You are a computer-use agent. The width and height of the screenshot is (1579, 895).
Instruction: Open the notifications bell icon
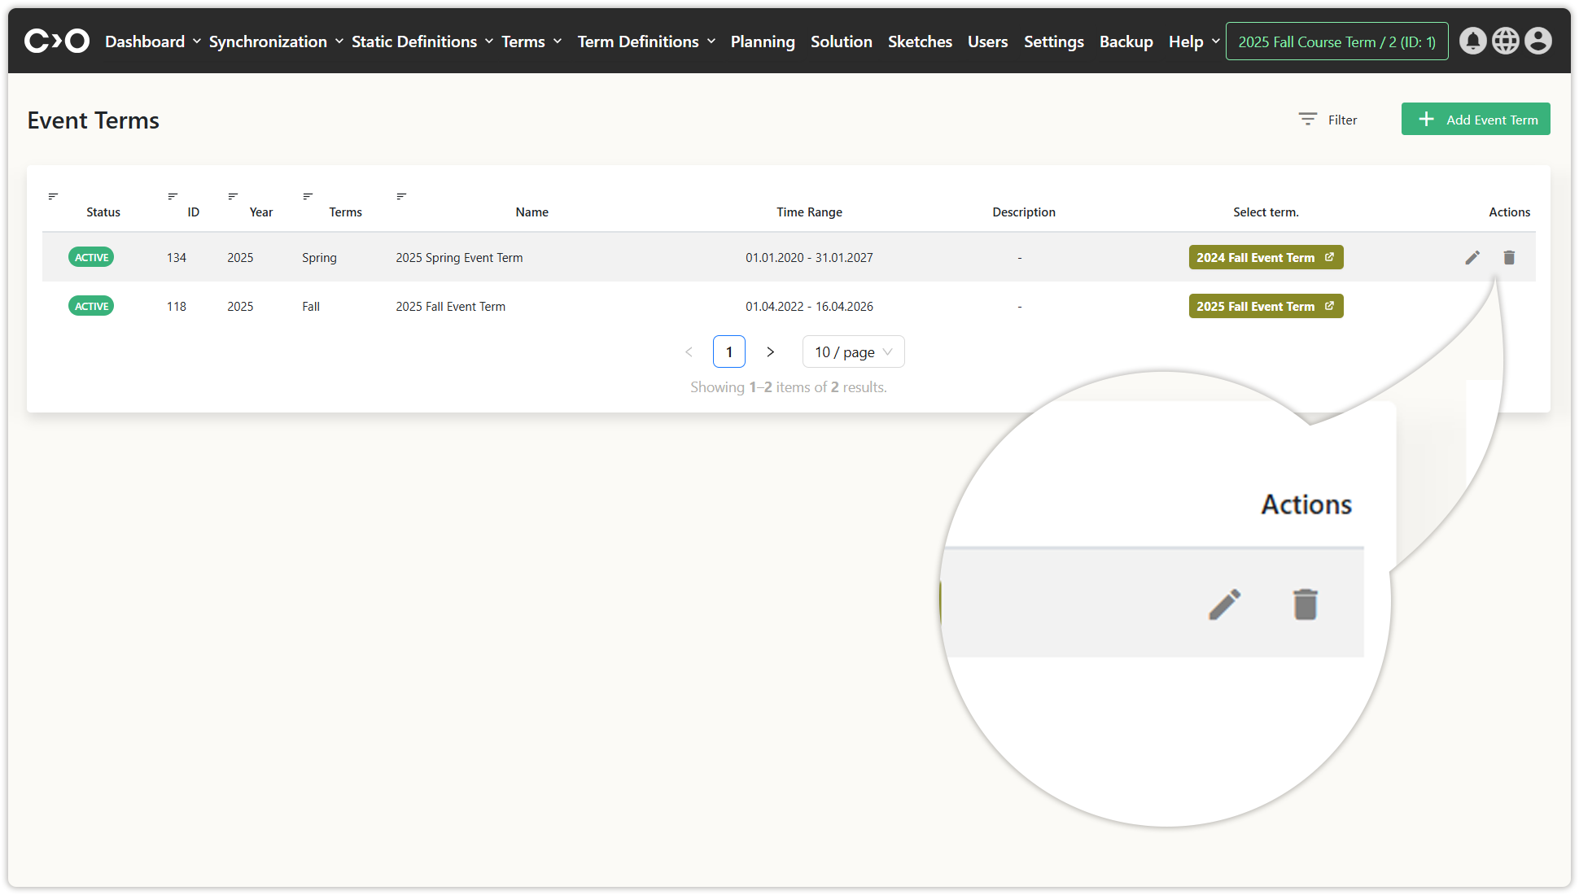tap(1472, 41)
